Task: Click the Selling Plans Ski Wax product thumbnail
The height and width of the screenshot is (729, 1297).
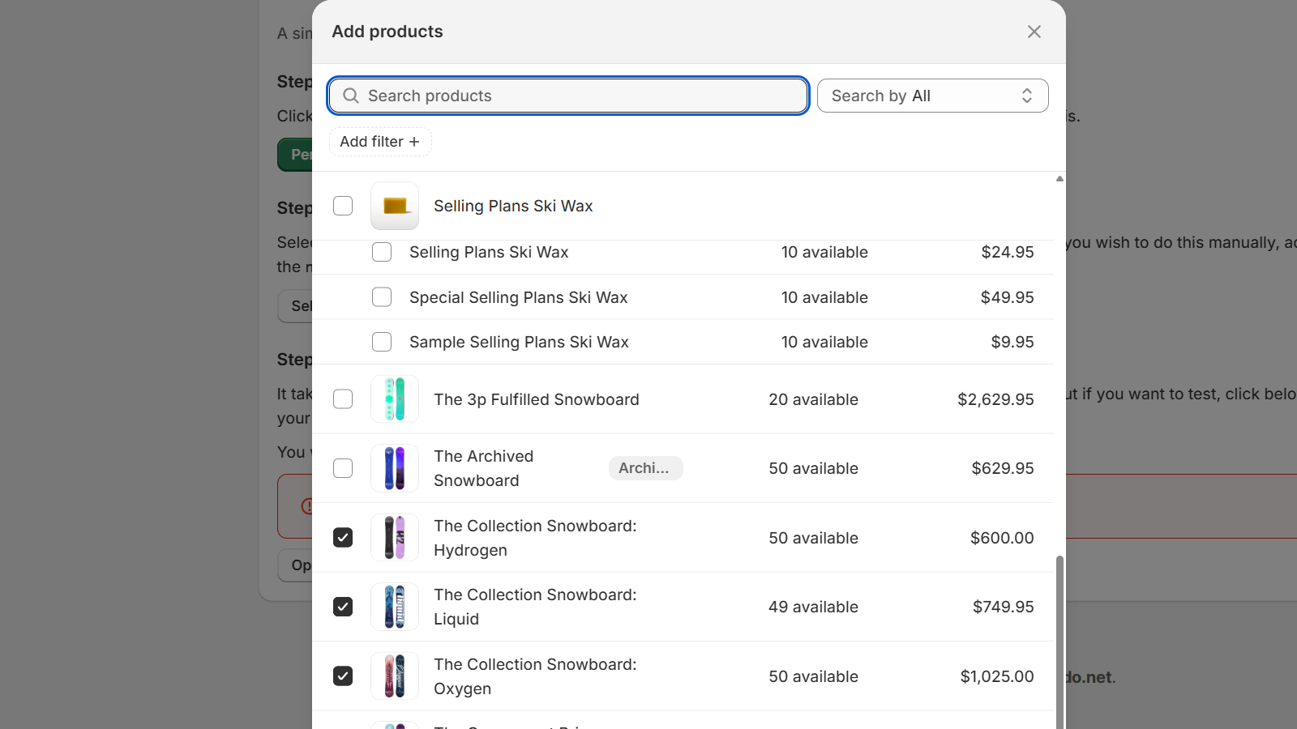Action: pos(394,206)
